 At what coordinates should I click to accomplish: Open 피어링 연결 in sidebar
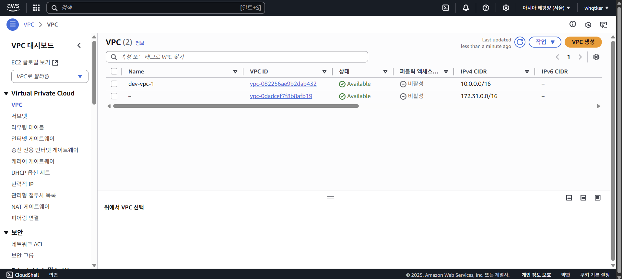(25, 218)
